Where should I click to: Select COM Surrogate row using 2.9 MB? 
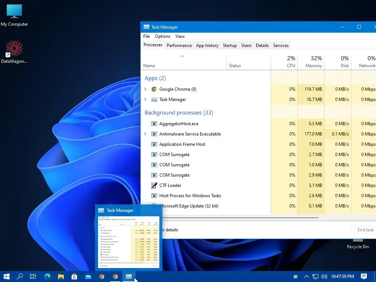[258, 175]
